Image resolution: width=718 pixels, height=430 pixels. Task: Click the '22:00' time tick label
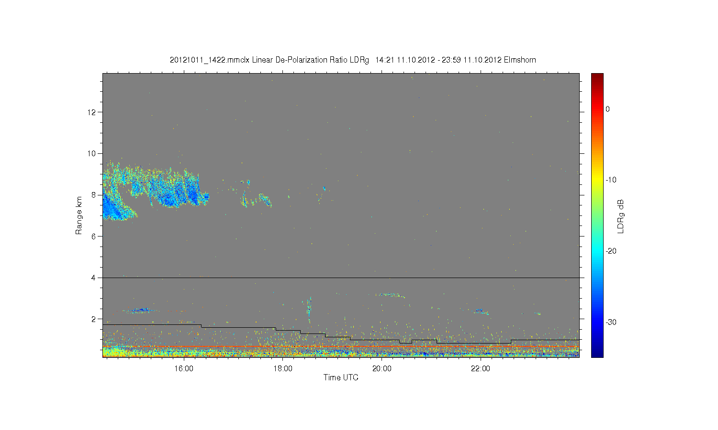point(481,369)
